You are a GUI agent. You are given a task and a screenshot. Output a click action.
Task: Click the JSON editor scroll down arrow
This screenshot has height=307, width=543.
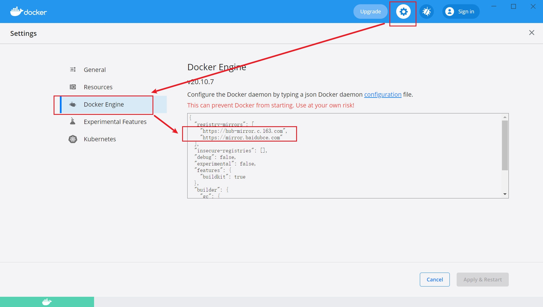[505, 194]
